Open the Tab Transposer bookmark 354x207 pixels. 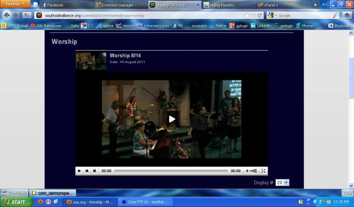pyautogui.click(x=46, y=26)
